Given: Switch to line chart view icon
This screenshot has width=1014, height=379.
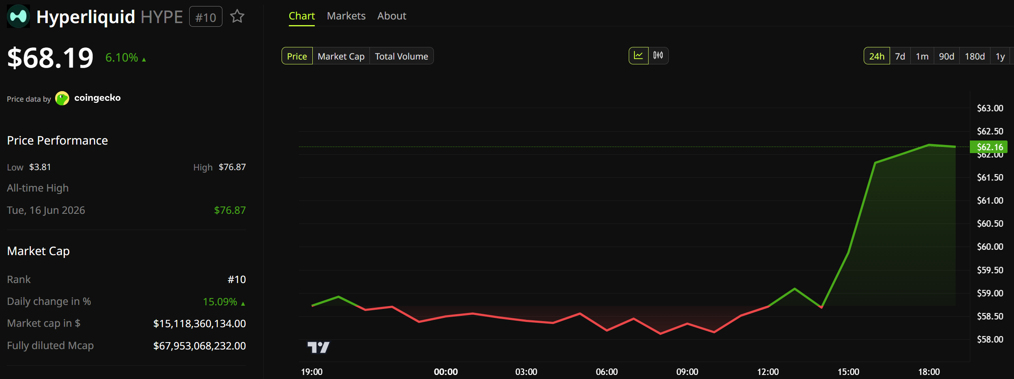Looking at the screenshot, I should click(638, 55).
